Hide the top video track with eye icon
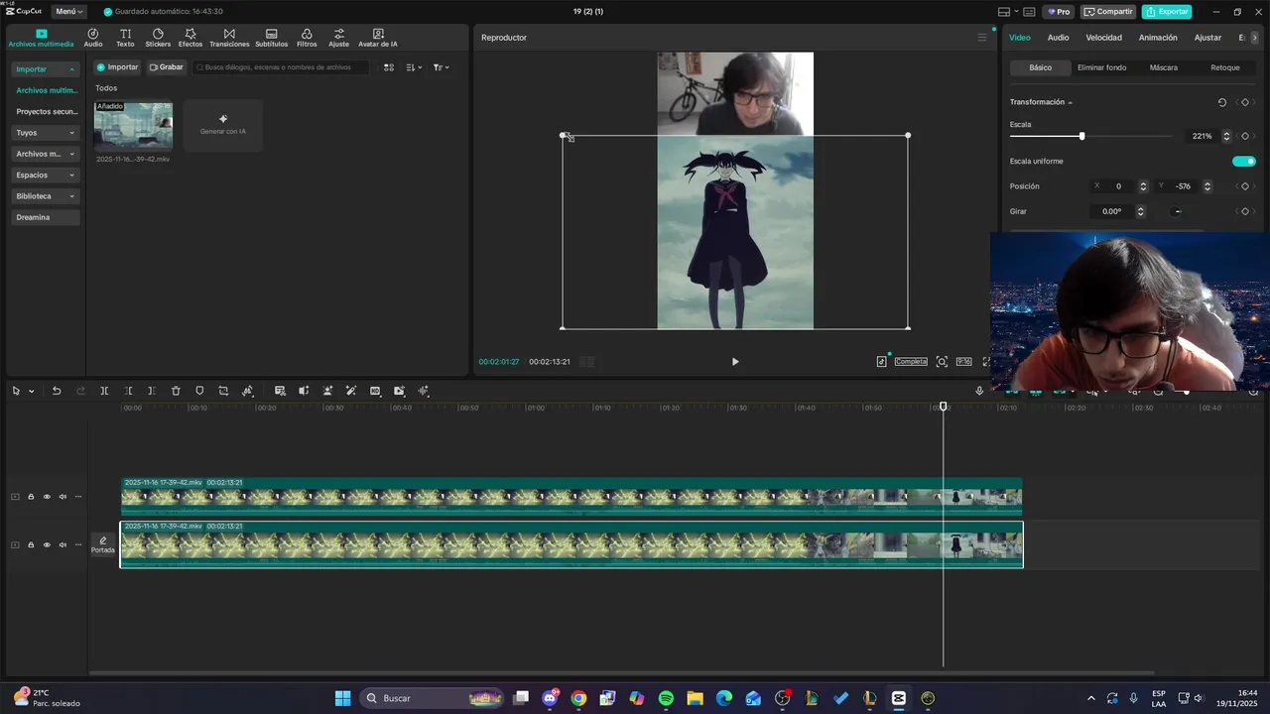 click(x=47, y=497)
